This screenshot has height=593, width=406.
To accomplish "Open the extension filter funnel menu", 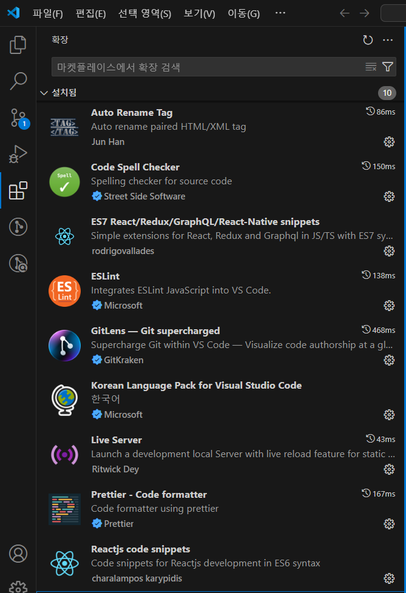I will click(387, 67).
